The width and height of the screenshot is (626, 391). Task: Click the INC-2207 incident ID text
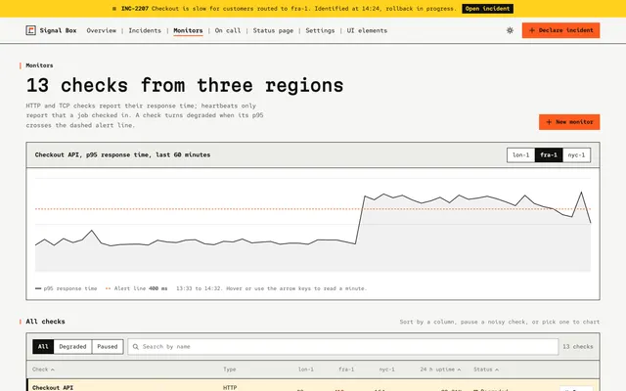pyautogui.click(x=135, y=9)
